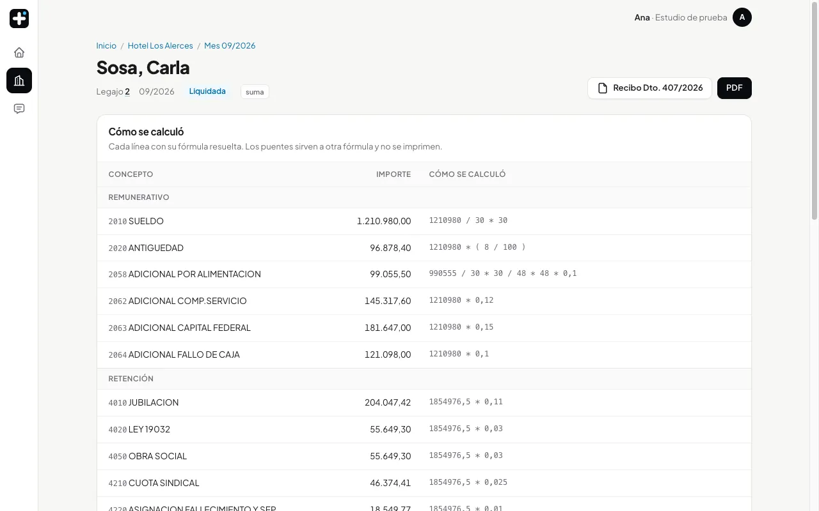
Task: Click the Liquidada status badge
Action: pyautogui.click(x=207, y=91)
